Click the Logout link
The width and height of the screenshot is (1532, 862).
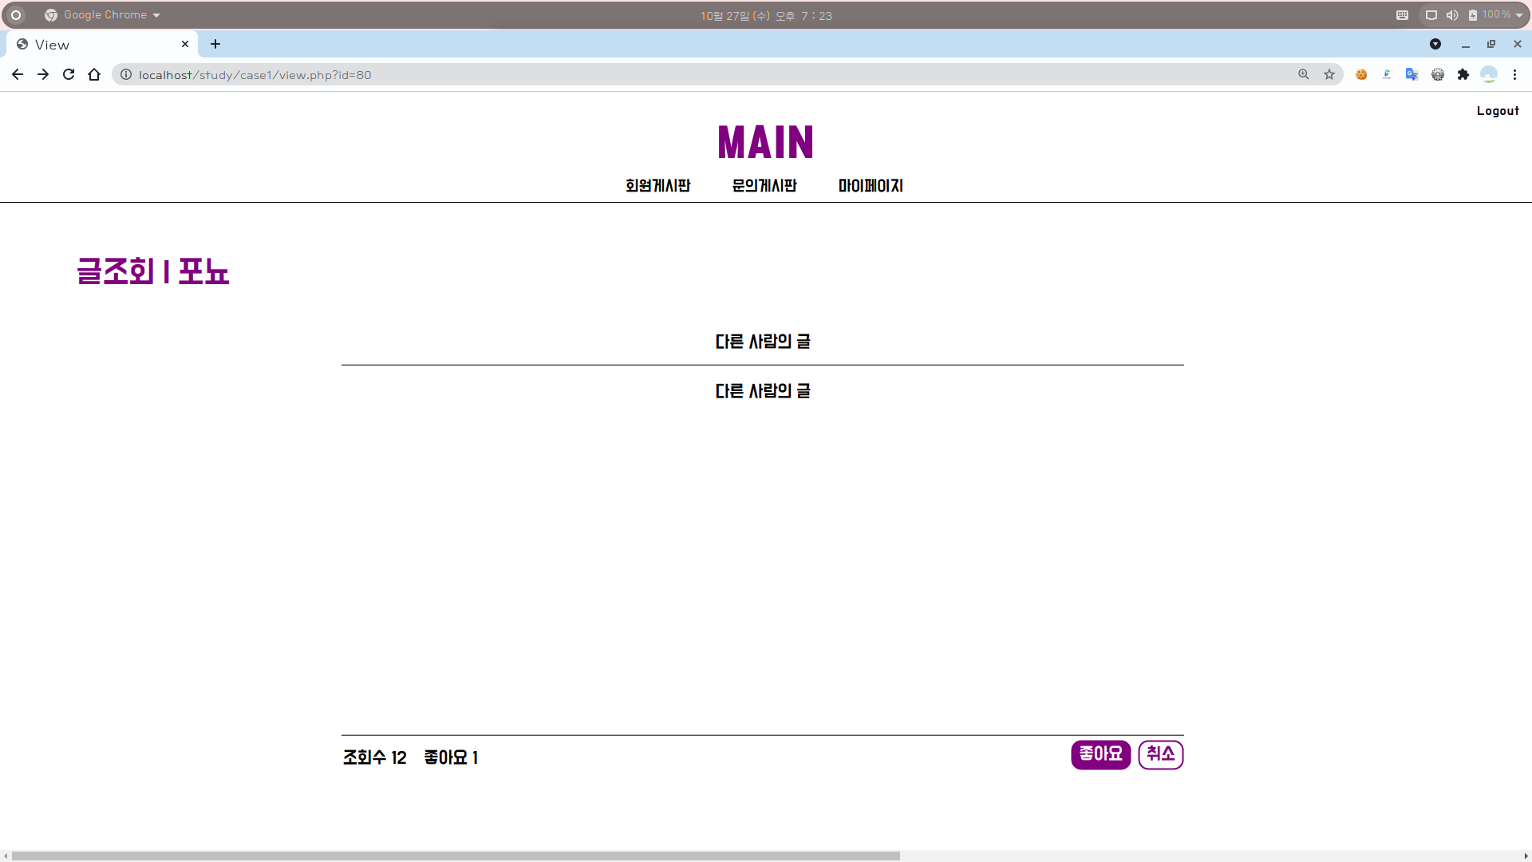(1497, 111)
